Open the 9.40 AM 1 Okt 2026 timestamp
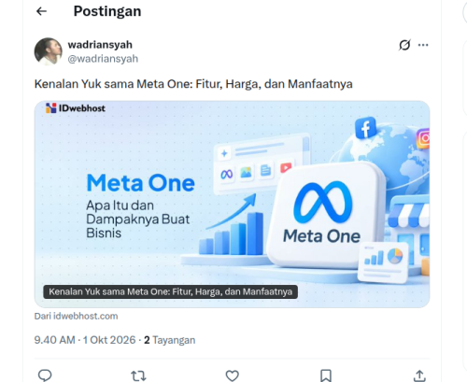Viewport: 467px width, 382px height. click(x=85, y=340)
